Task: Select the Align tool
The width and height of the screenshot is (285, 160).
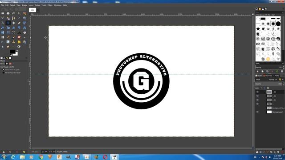Action: [x=14, y=23]
